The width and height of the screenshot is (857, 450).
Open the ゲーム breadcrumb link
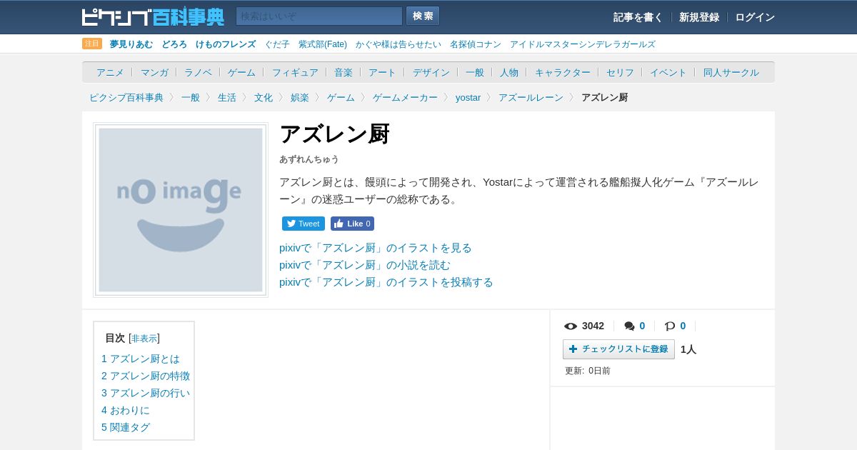[x=341, y=97]
